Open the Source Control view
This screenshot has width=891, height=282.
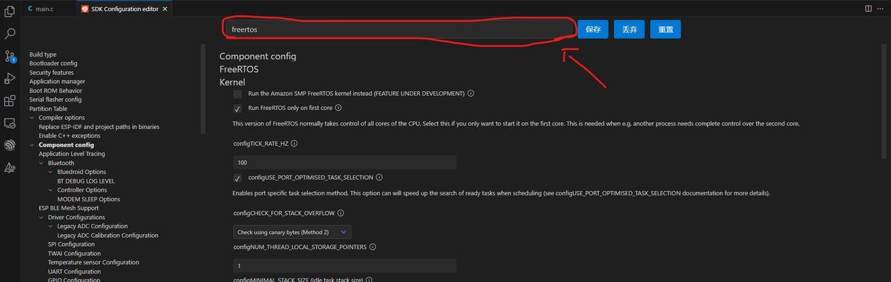point(10,56)
